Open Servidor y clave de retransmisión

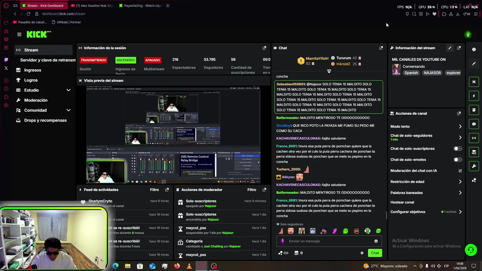pyautogui.click(x=48, y=60)
